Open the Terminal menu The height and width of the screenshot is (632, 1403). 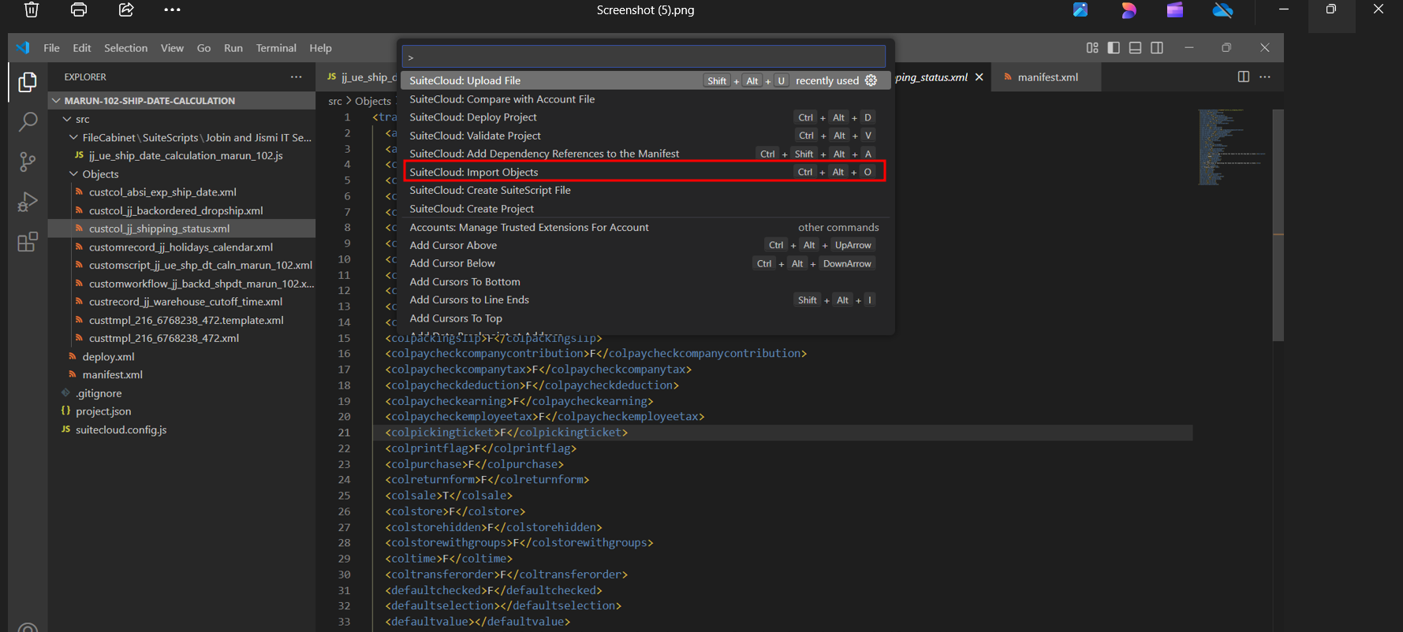(x=275, y=48)
